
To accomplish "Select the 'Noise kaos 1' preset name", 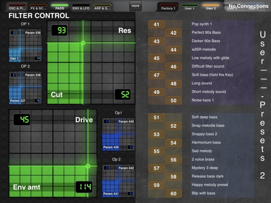I will pos(202,100).
